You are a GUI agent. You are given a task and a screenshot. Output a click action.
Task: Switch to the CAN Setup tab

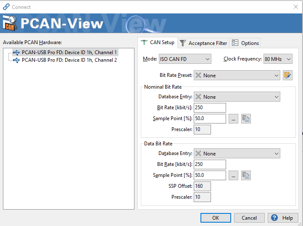[x=158, y=42]
